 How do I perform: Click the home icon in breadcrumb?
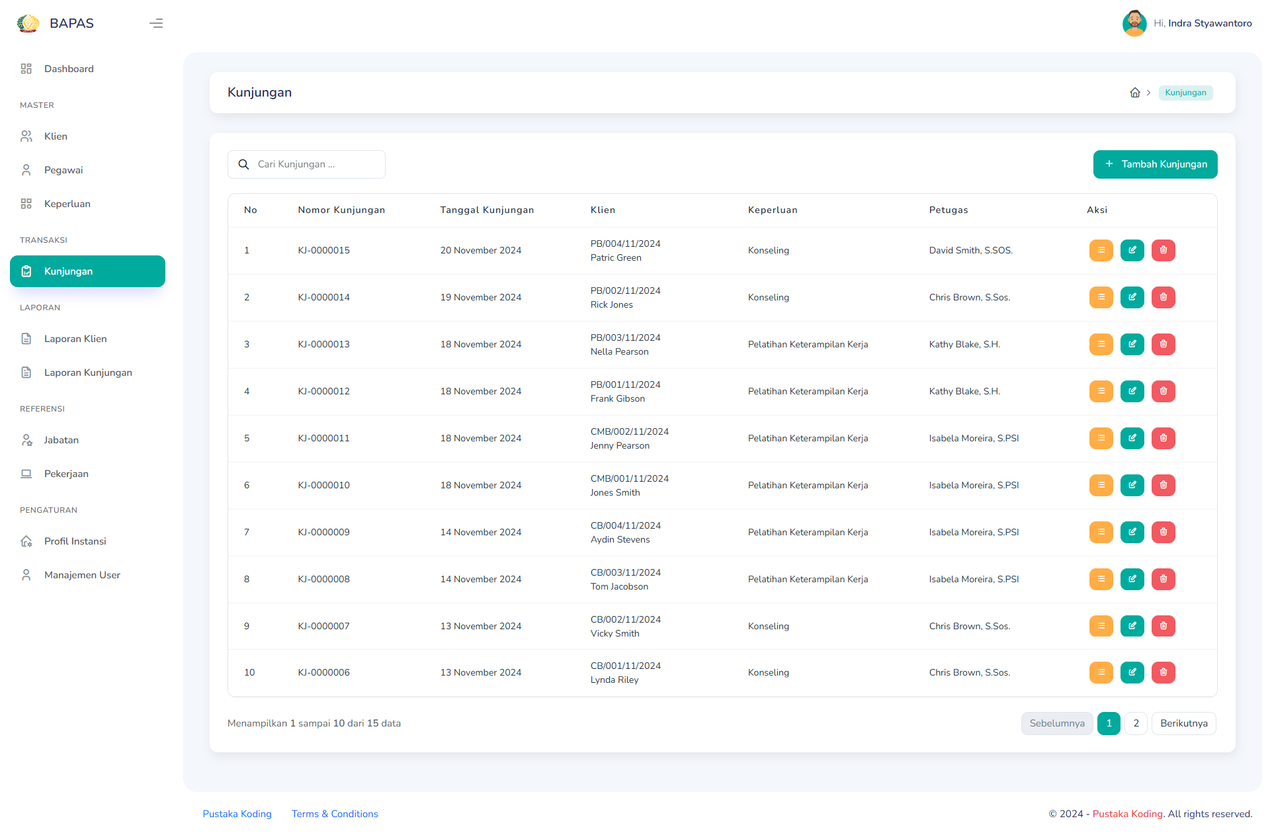(x=1135, y=93)
